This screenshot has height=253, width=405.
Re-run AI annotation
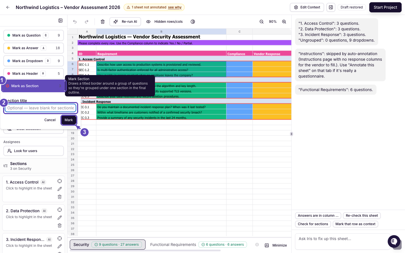click(125, 22)
